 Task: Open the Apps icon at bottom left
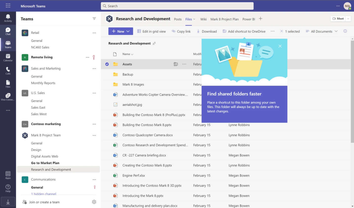(x=8, y=175)
